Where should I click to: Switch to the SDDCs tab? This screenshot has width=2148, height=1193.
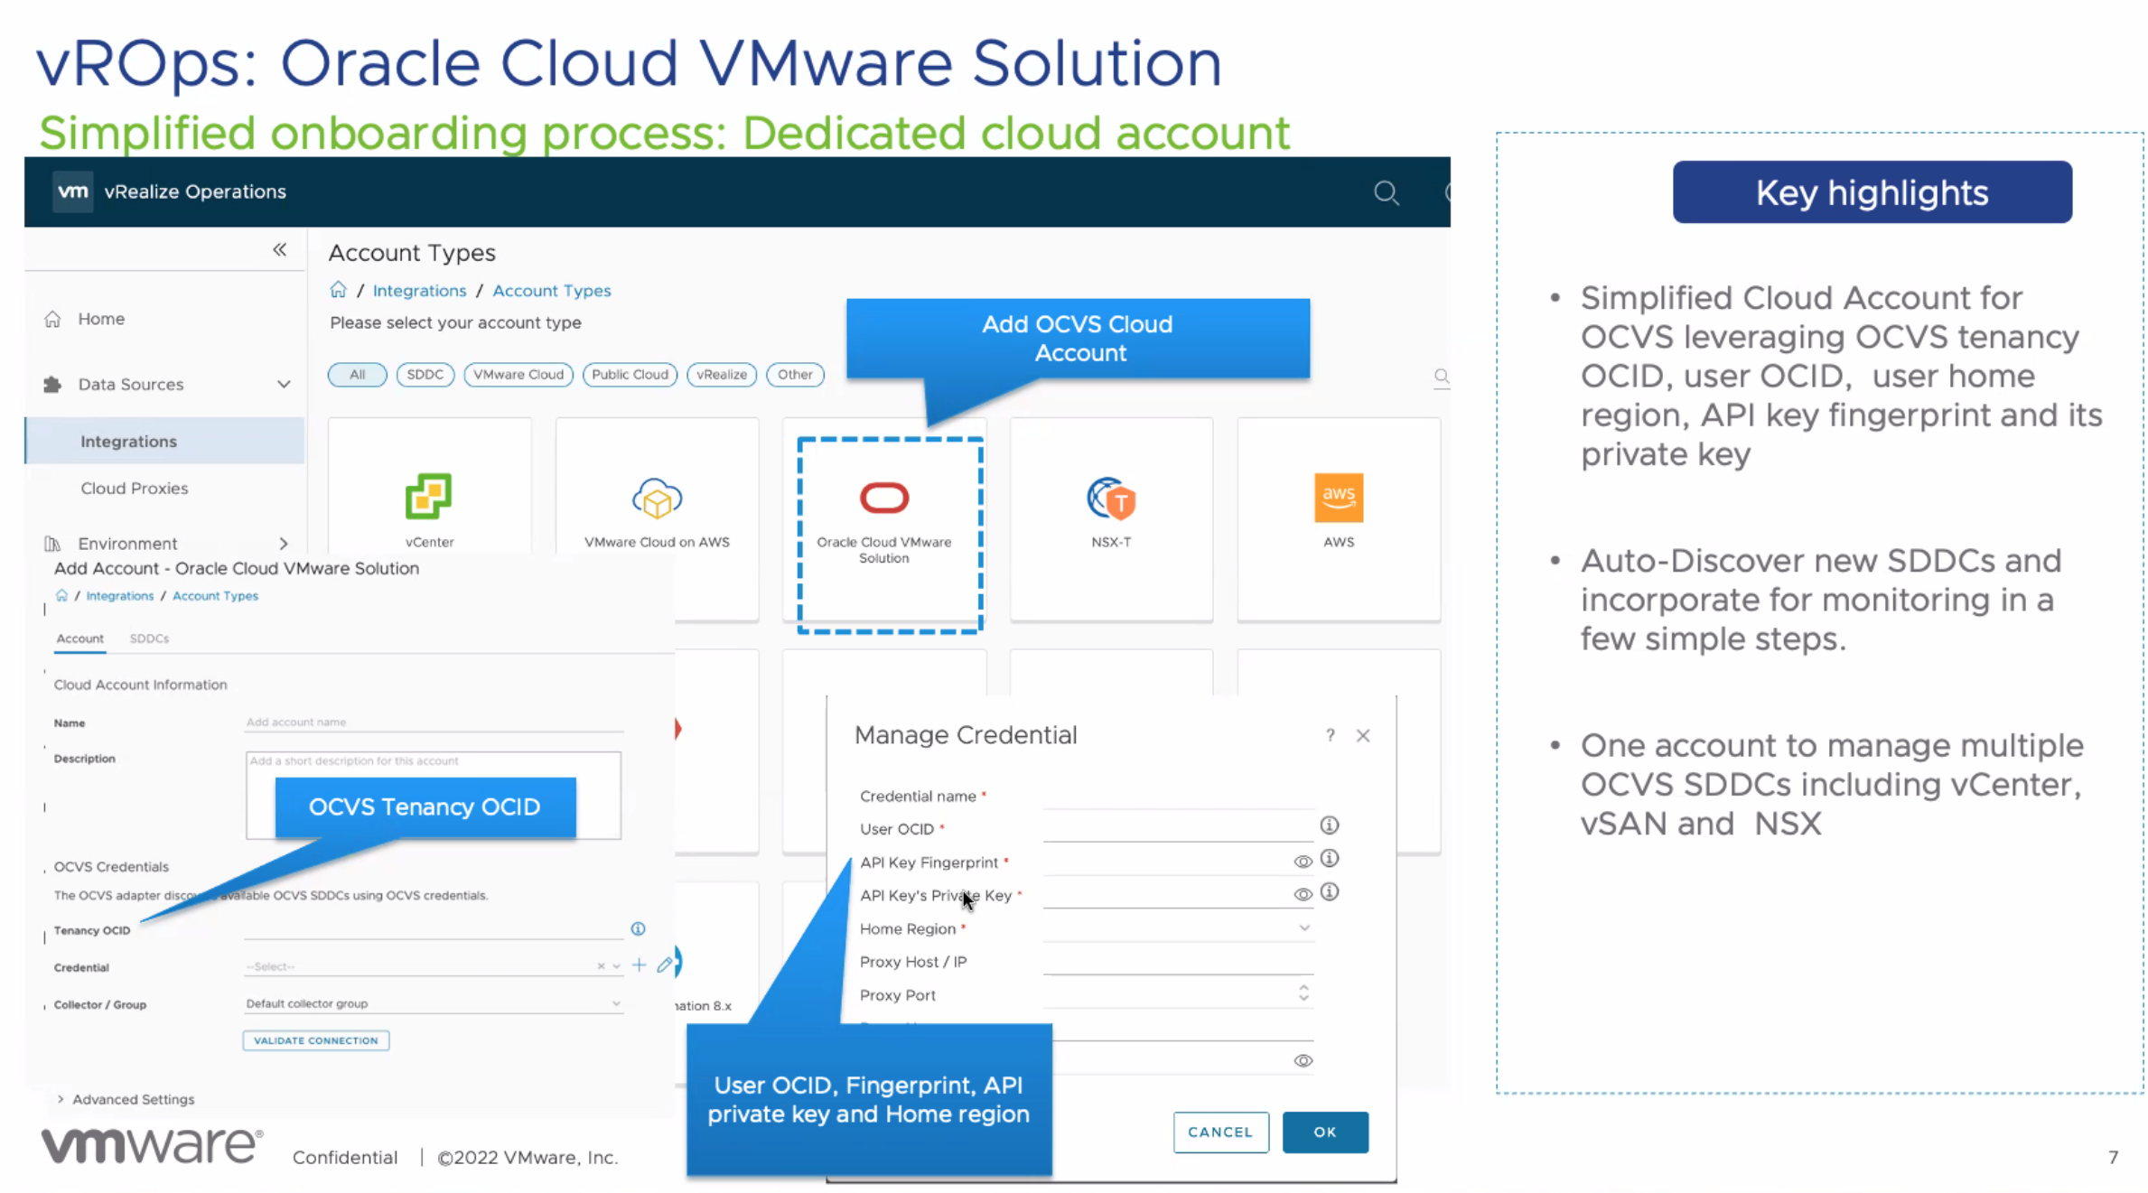[149, 638]
